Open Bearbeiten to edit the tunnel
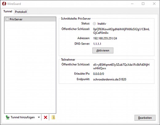The image size is (160, 125). click(145, 118)
